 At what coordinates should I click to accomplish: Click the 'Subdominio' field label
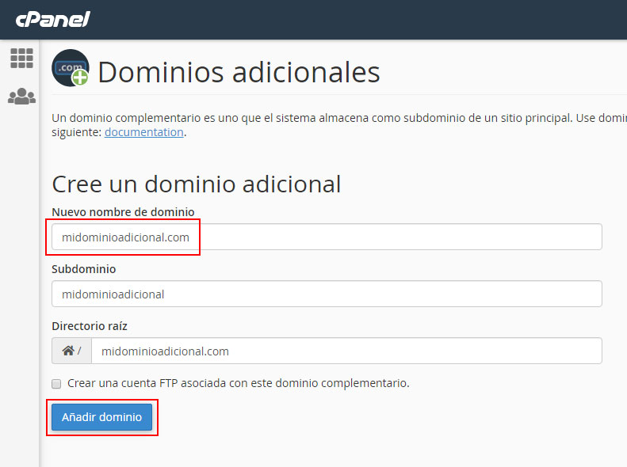[84, 269]
